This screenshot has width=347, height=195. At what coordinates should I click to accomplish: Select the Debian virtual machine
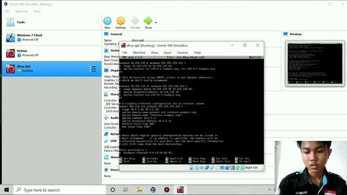click(x=52, y=53)
